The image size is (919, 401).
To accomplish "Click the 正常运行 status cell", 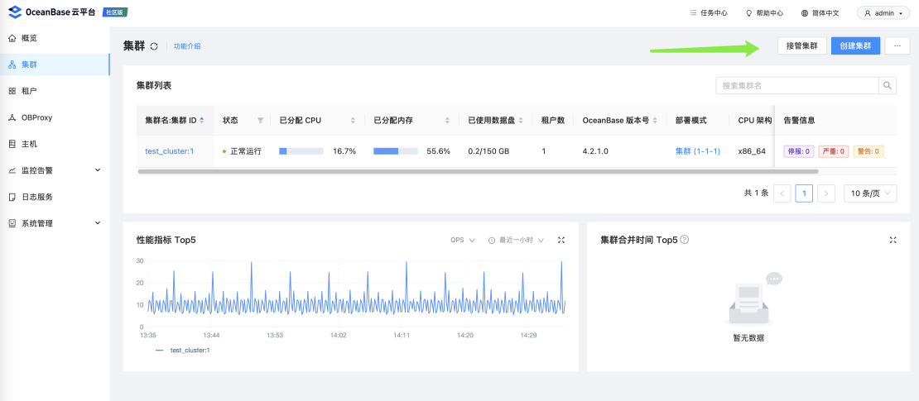I will pos(242,151).
